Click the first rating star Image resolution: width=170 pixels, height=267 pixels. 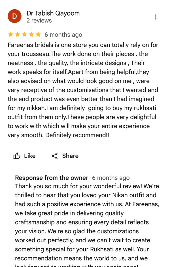(11, 35)
